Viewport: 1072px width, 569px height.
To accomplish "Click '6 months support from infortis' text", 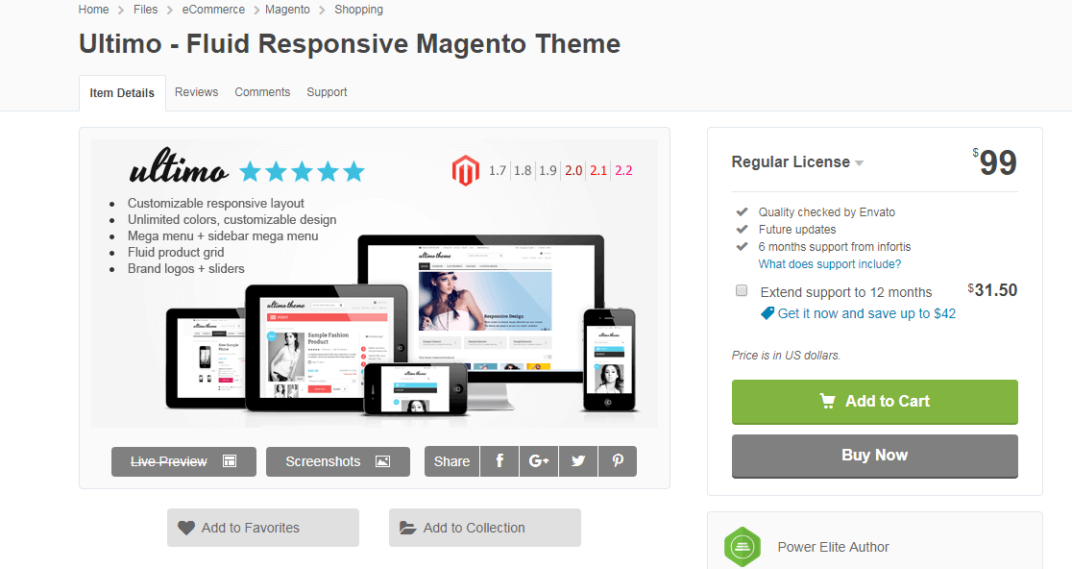I will 834,246.
